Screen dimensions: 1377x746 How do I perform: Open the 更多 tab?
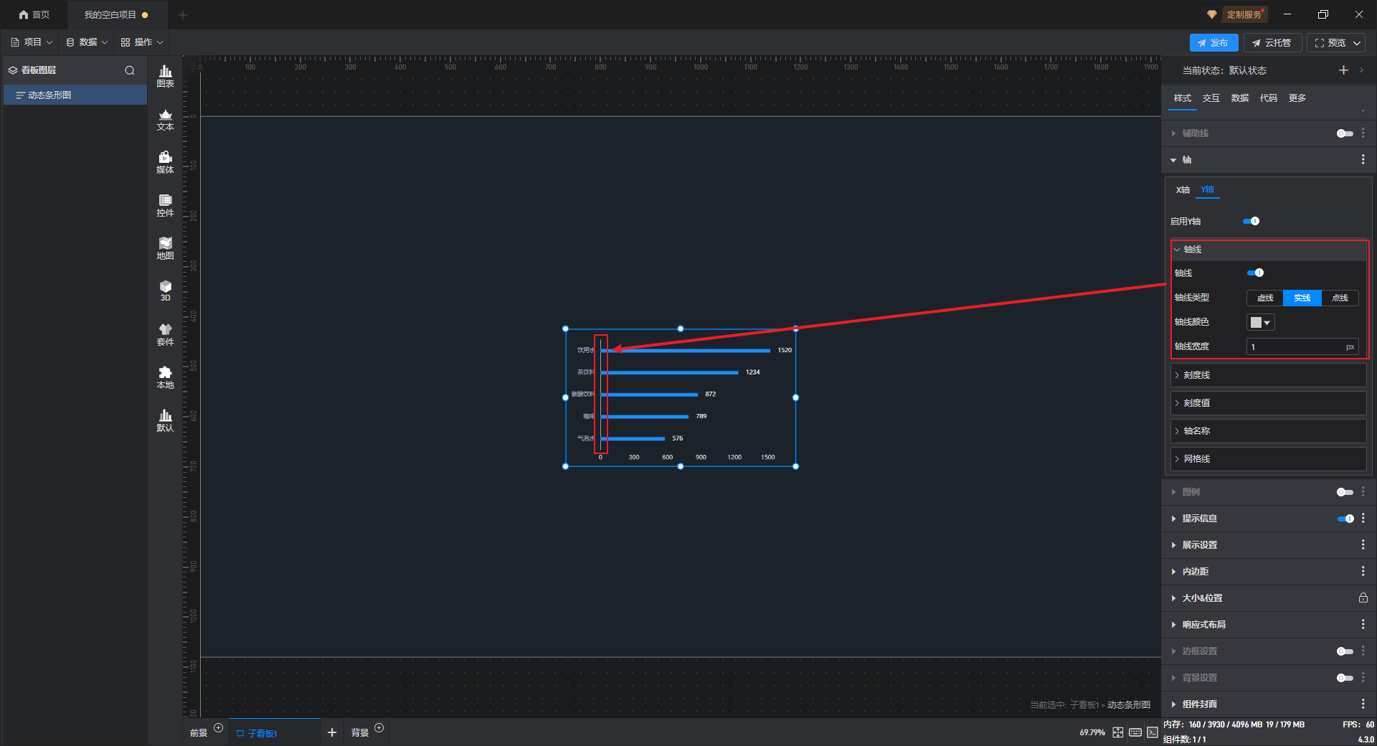click(1297, 98)
